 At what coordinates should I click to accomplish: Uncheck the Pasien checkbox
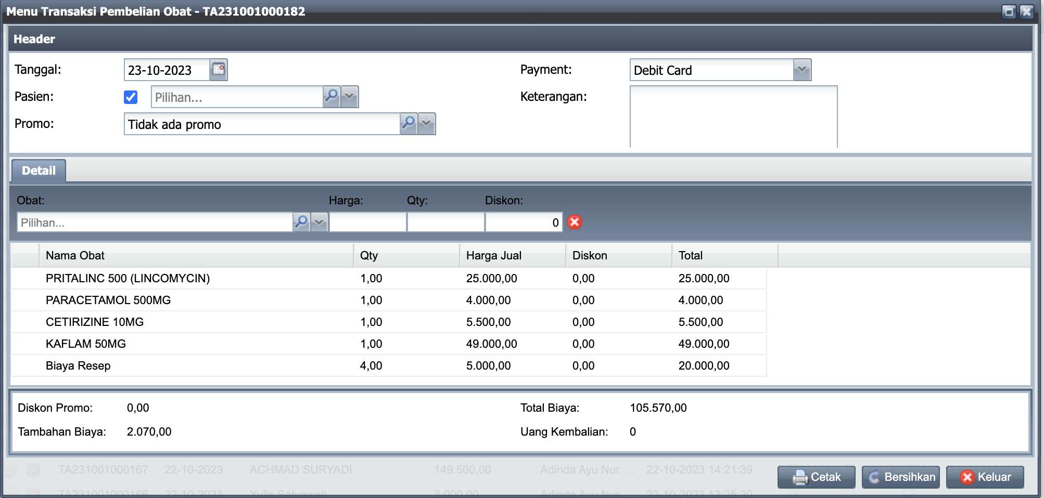(x=131, y=97)
